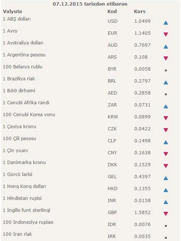Click the red down arrow for ARS
Image resolution: width=181 pixels, height=241 pixels.
click(x=166, y=58)
